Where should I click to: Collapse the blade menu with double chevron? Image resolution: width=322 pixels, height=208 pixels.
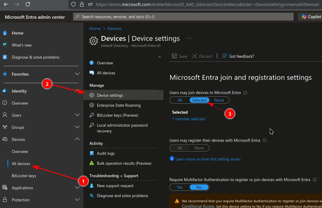point(160,57)
